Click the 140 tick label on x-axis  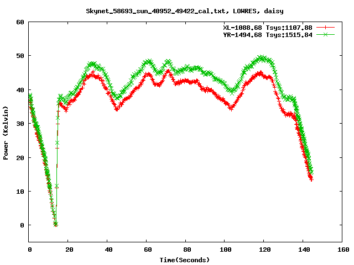[x=303, y=250]
